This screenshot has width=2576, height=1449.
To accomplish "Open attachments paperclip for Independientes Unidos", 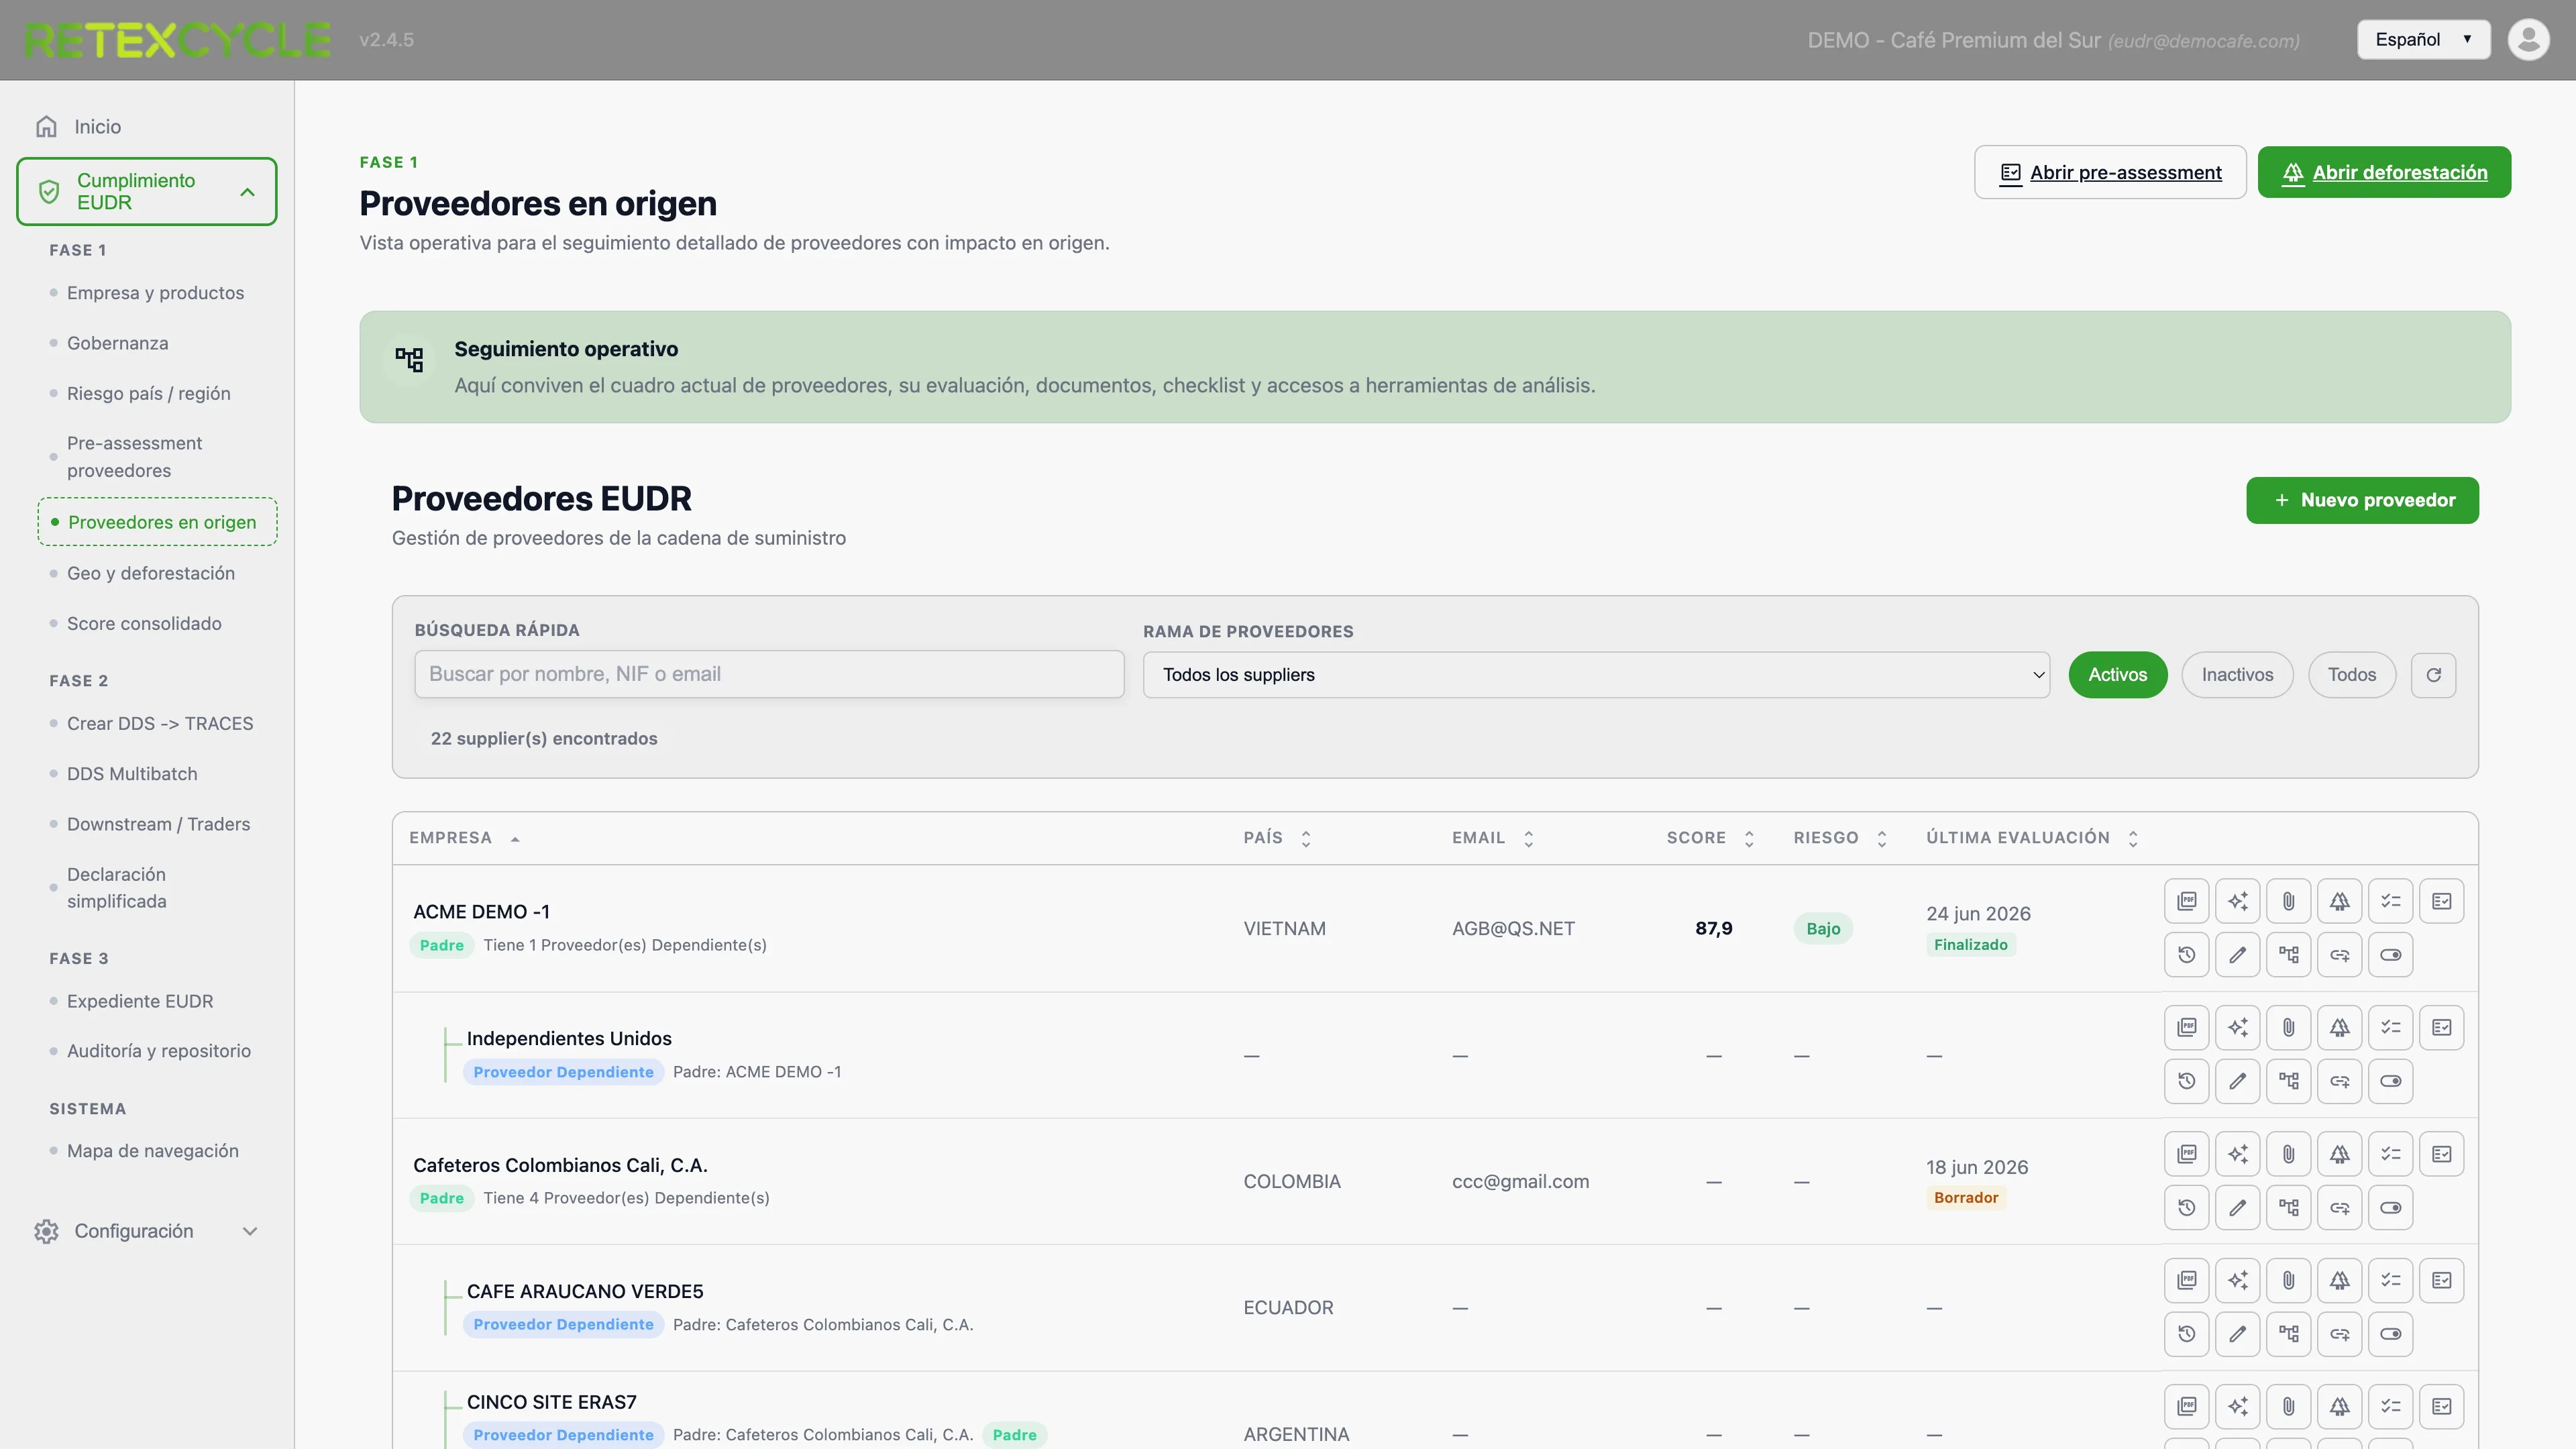I will click(2289, 1027).
